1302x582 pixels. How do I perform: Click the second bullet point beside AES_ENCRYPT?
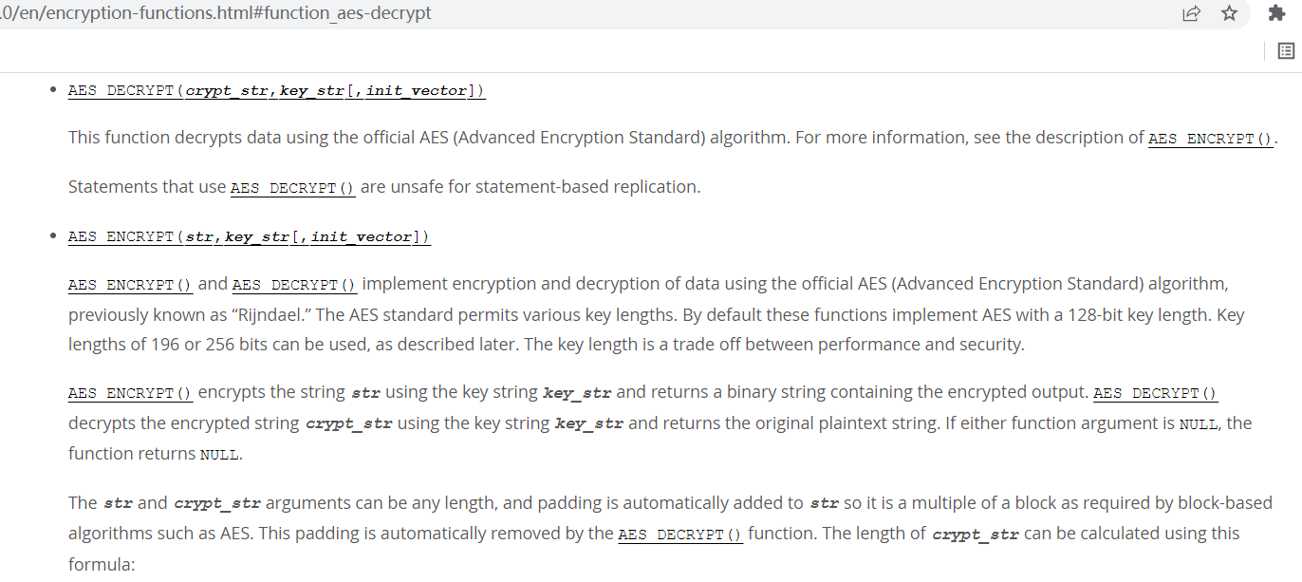pyautogui.click(x=53, y=234)
